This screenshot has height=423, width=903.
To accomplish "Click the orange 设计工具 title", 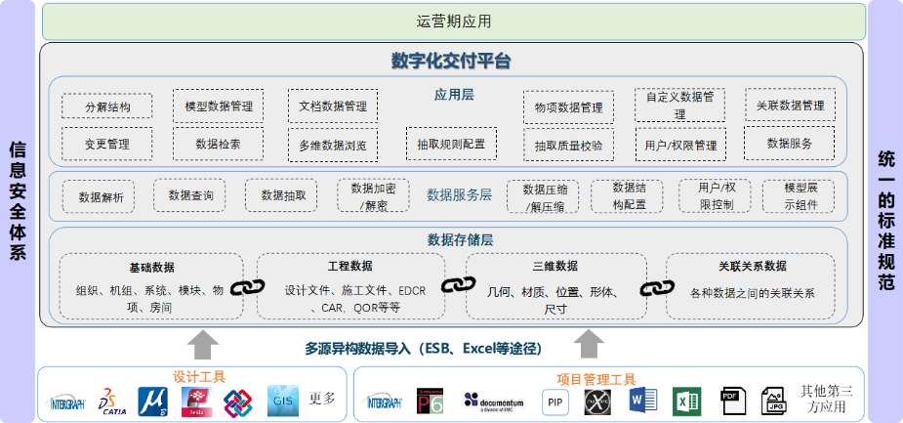I will tap(199, 377).
